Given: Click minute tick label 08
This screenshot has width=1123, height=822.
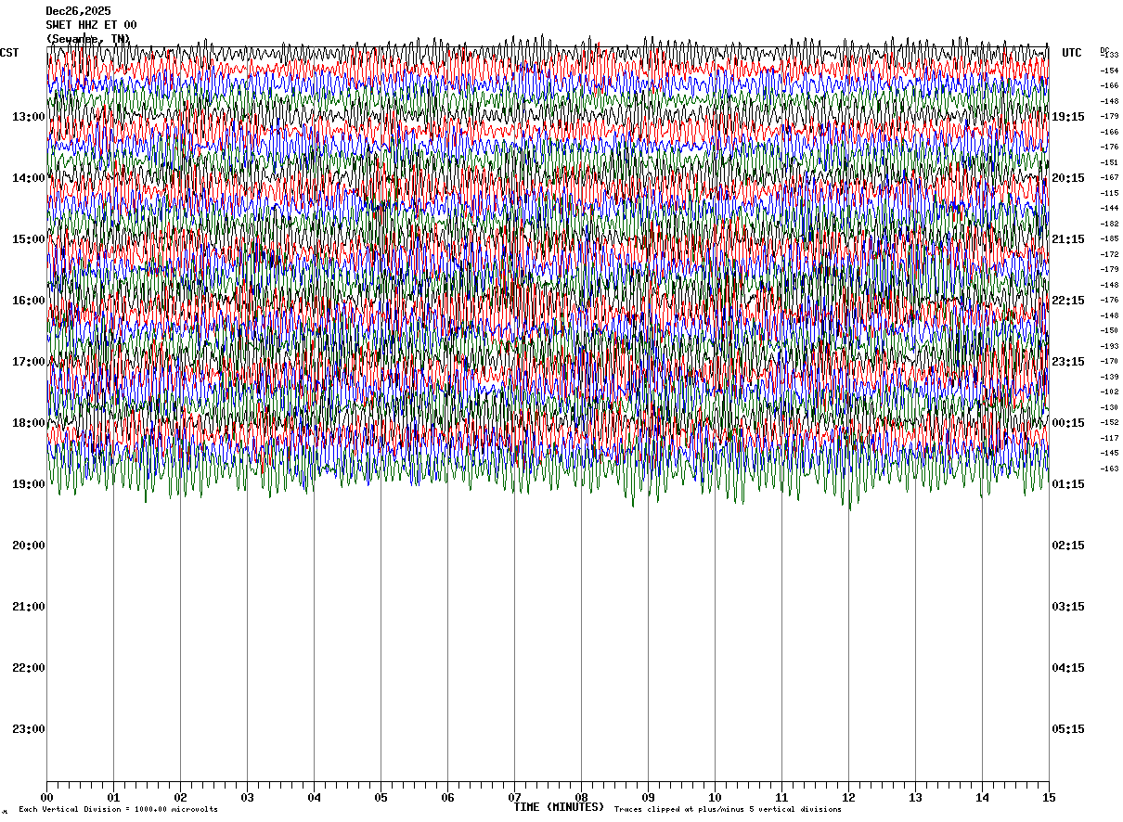Looking at the screenshot, I should (x=581, y=798).
